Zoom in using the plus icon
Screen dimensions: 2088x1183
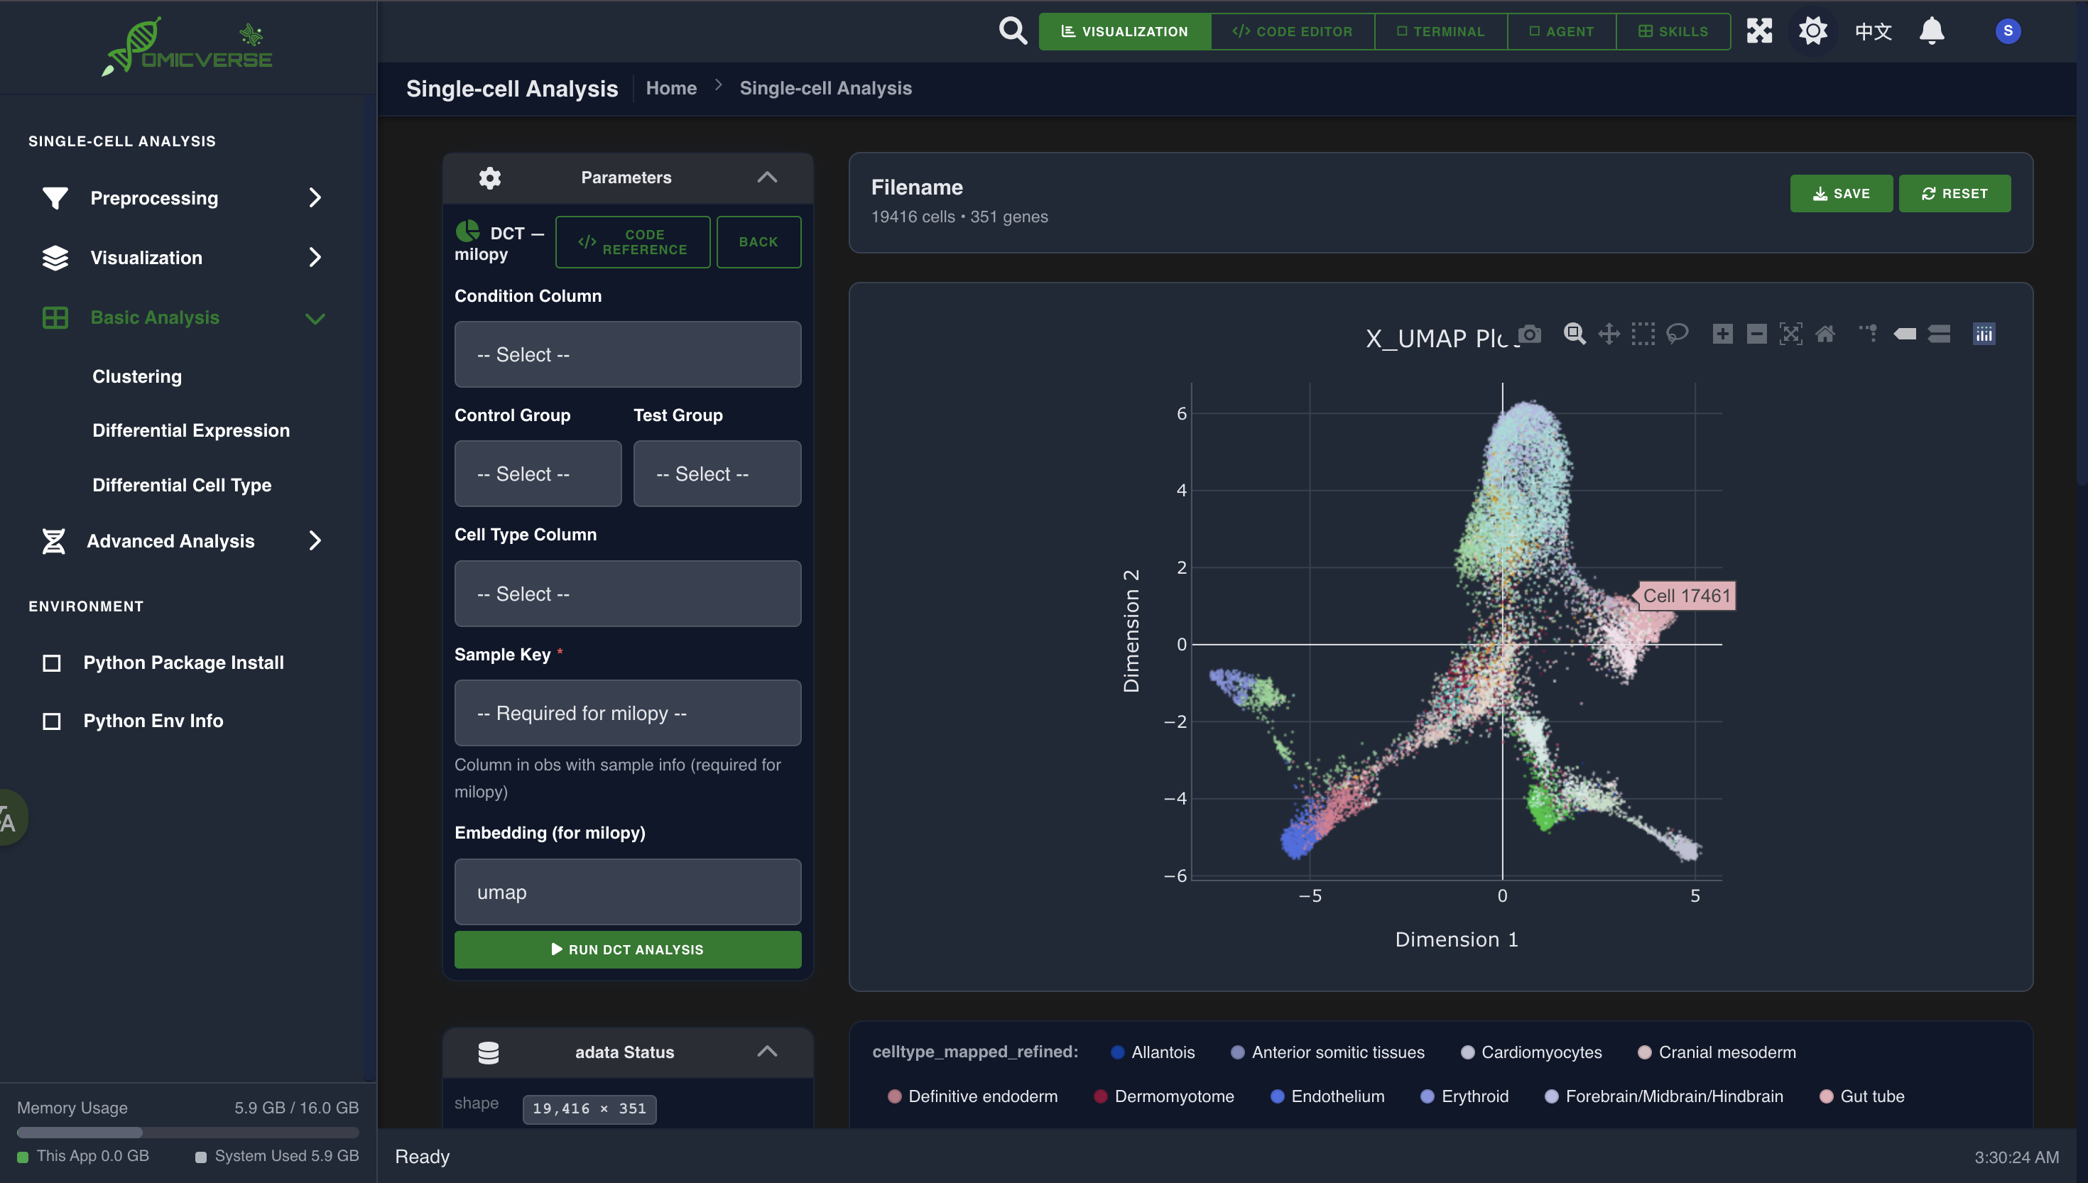pyautogui.click(x=1722, y=334)
